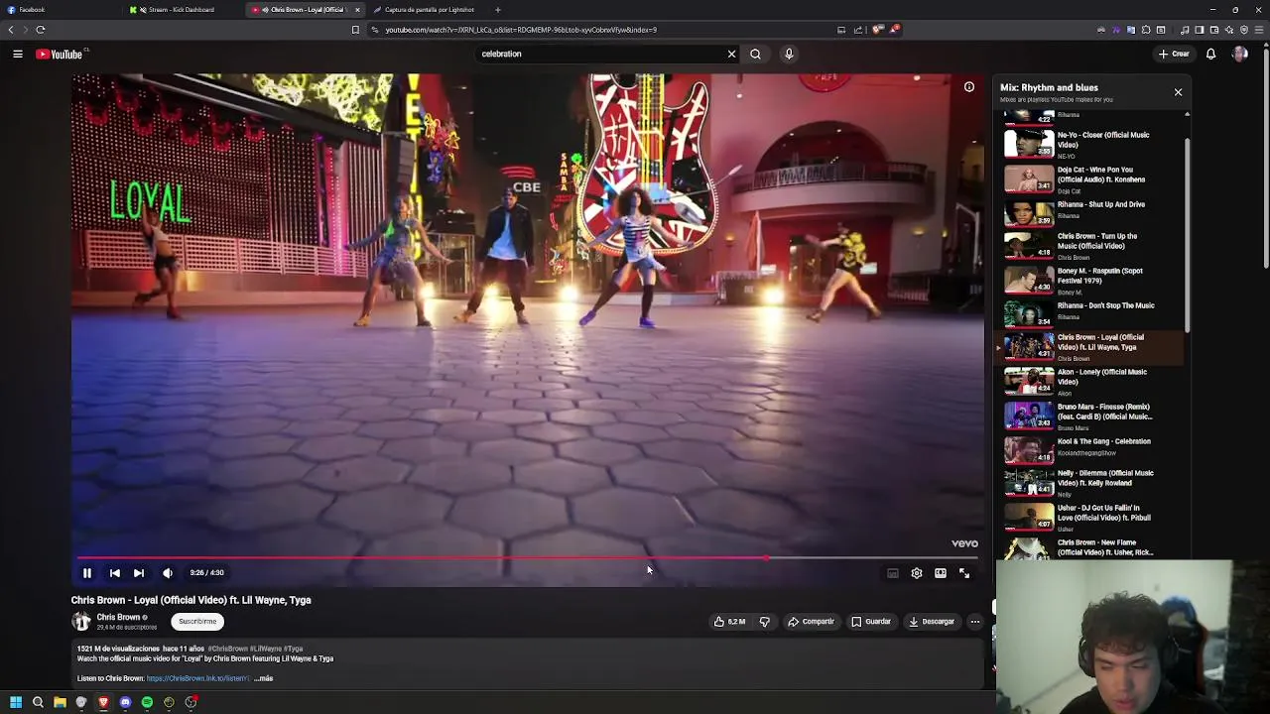Close the Chris Brown - Loyal tab

[357, 10]
